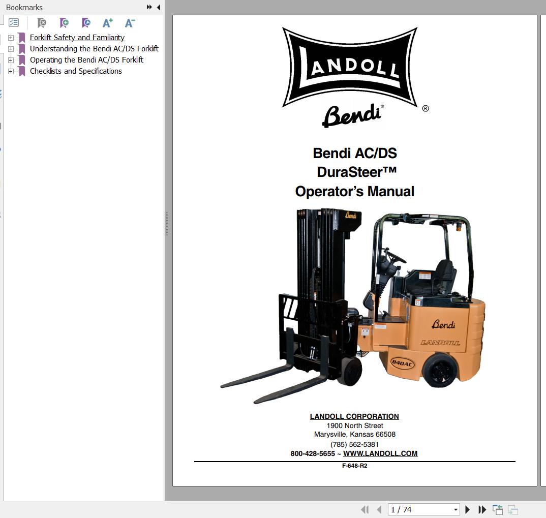The height and width of the screenshot is (518, 546).
Task: Jump to last page using double-arrow icon
Action: pyautogui.click(x=481, y=509)
